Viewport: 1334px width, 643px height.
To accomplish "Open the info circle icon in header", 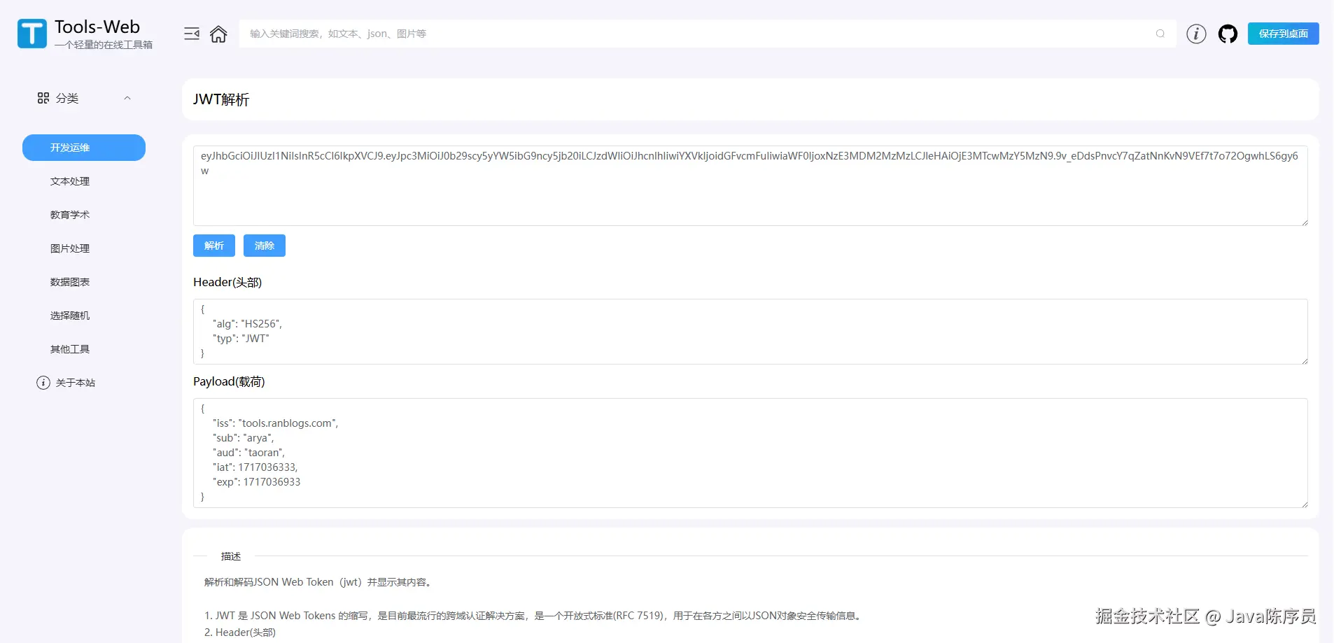I will pyautogui.click(x=1196, y=34).
